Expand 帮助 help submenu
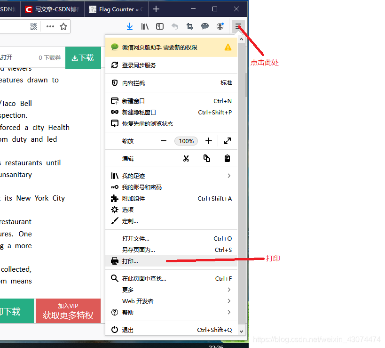Screen dimensions: 385x348 172,312
